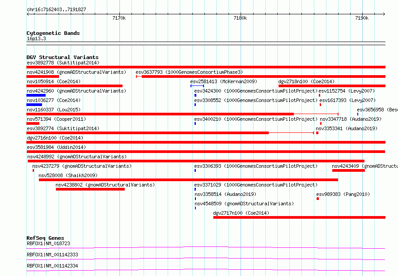Screen dimensions: 398x276
Task: Click red bar beneath nsv4238802
Action: (90, 189)
